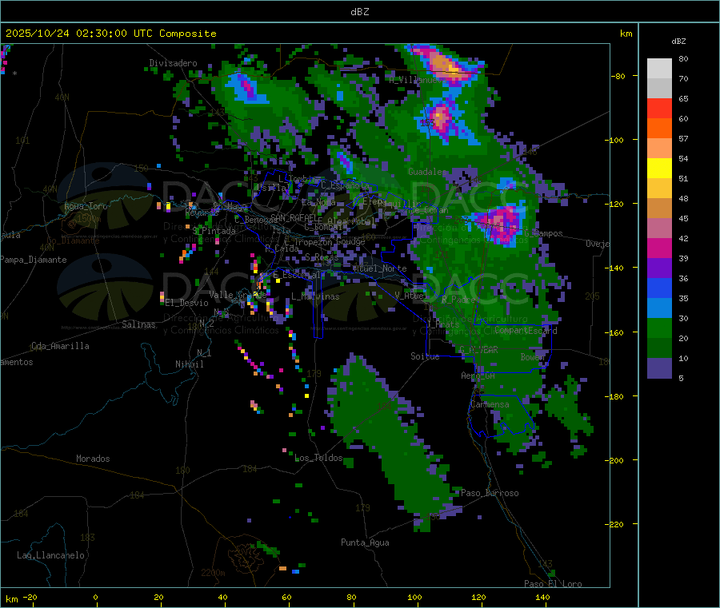
Task: Select the Los_Toldos label
Action: pyautogui.click(x=318, y=458)
